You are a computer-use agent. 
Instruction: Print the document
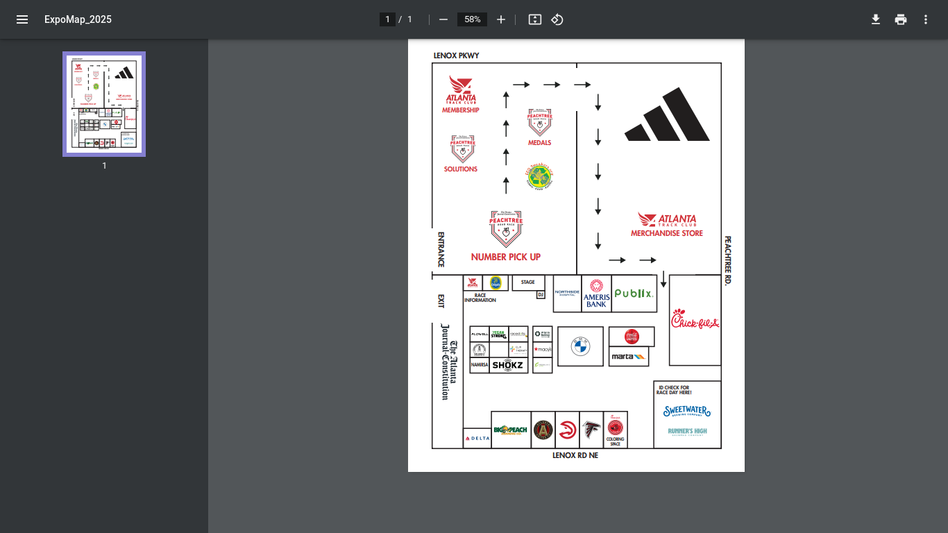[901, 19]
